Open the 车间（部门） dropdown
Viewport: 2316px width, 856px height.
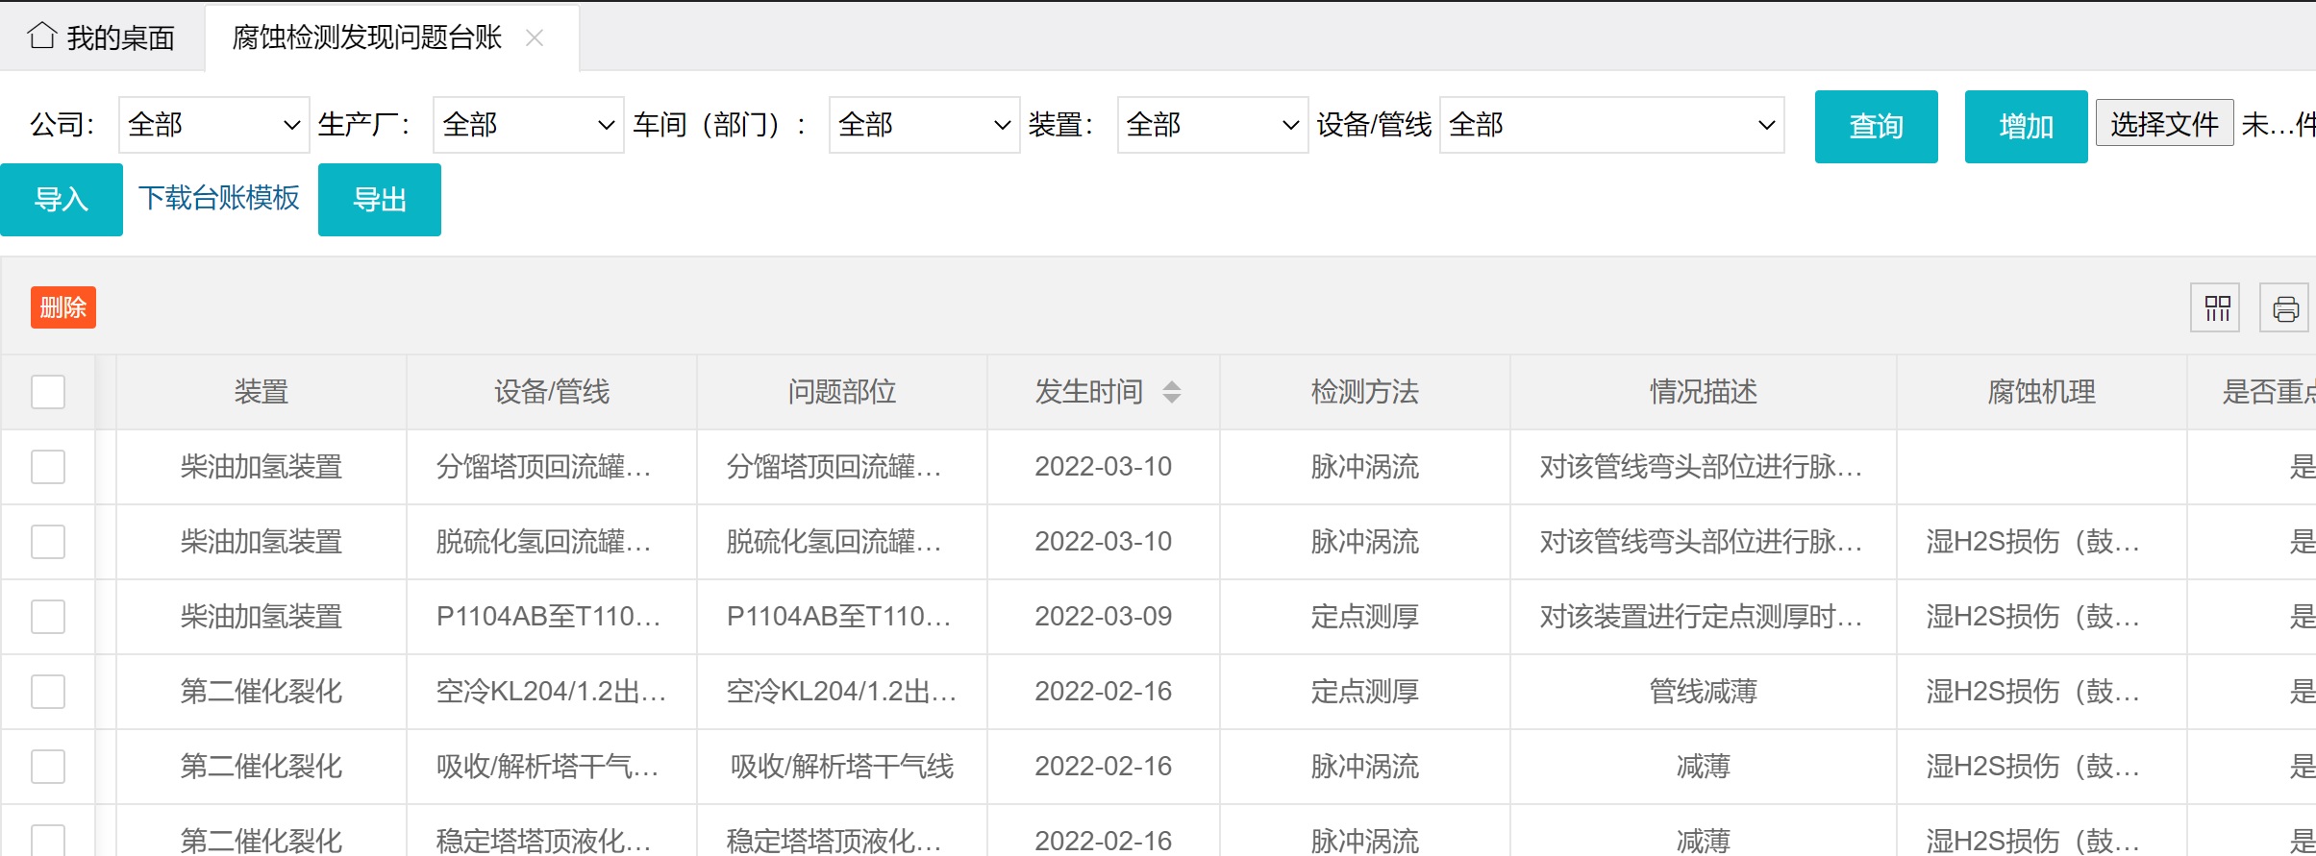coord(923,125)
